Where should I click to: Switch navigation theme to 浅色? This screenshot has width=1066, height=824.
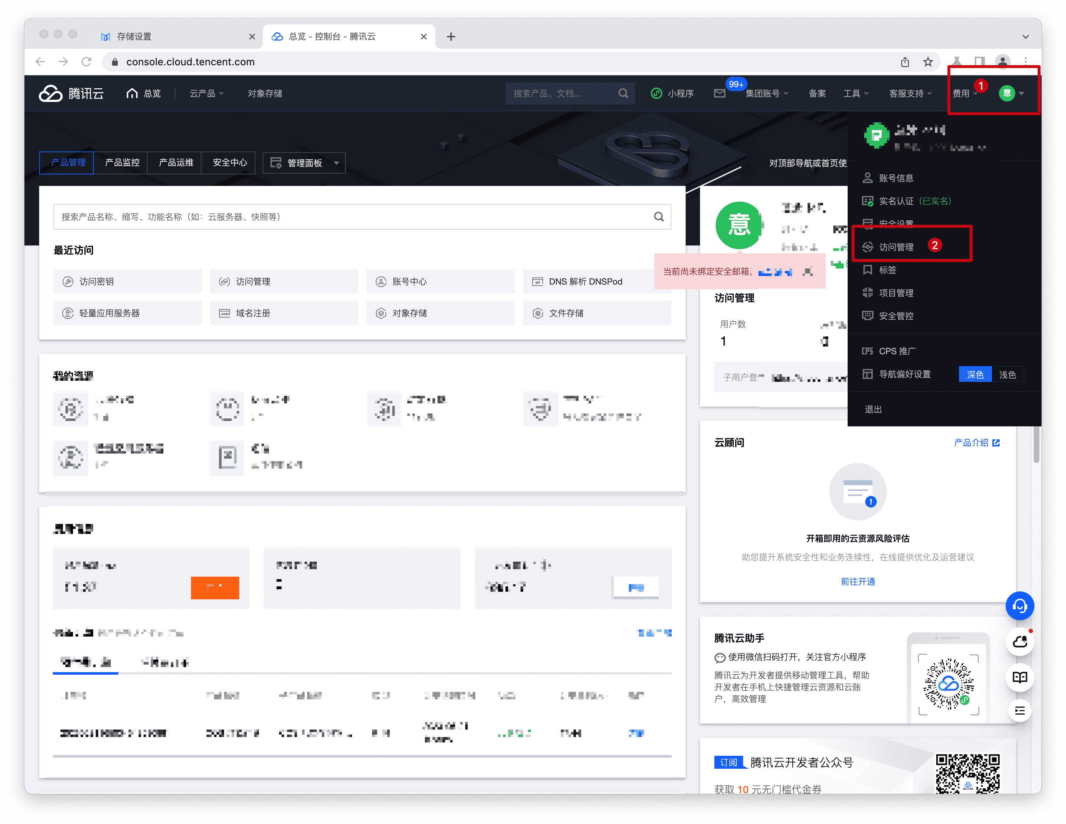click(x=1007, y=374)
